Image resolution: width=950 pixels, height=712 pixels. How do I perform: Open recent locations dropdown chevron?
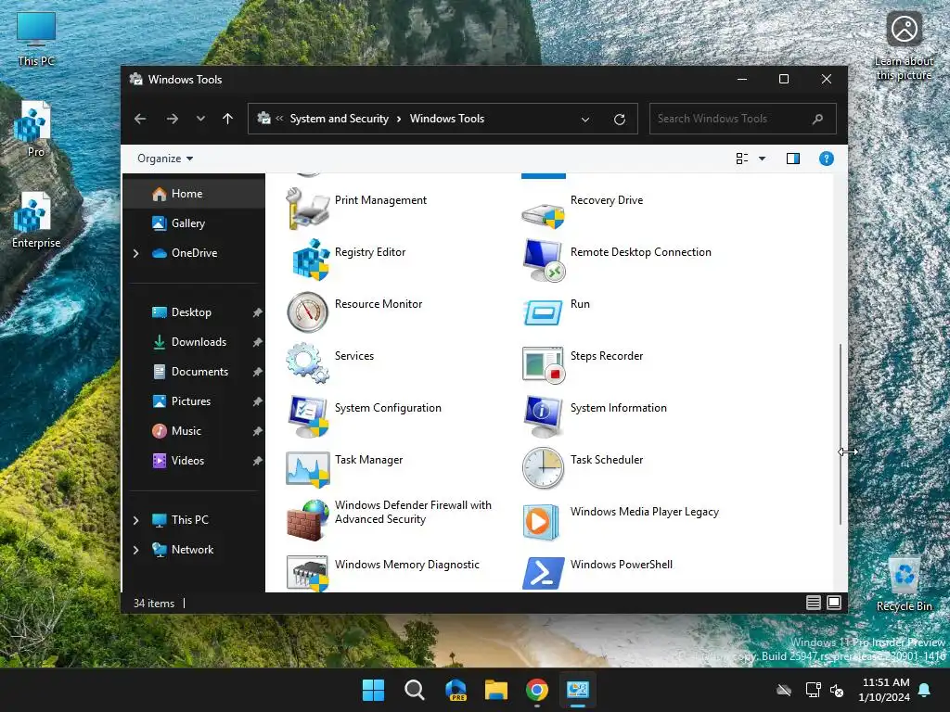tap(200, 119)
